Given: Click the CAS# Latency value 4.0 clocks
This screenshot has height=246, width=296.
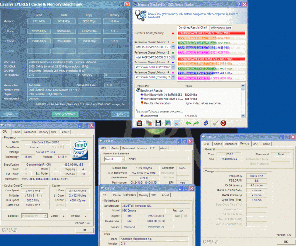Looking at the screenshot, I should 256,185.
